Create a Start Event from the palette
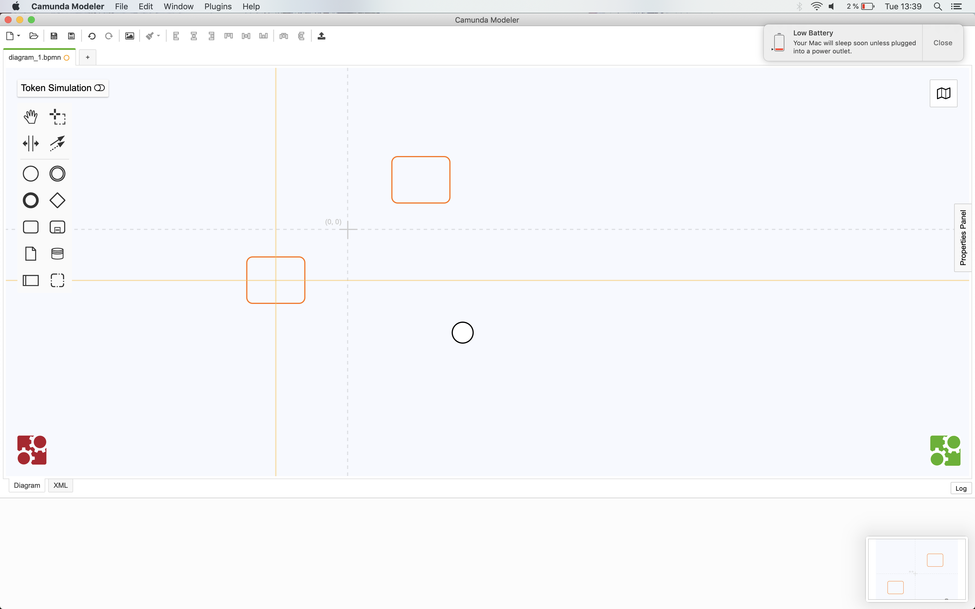975x609 pixels. pyautogui.click(x=30, y=173)
